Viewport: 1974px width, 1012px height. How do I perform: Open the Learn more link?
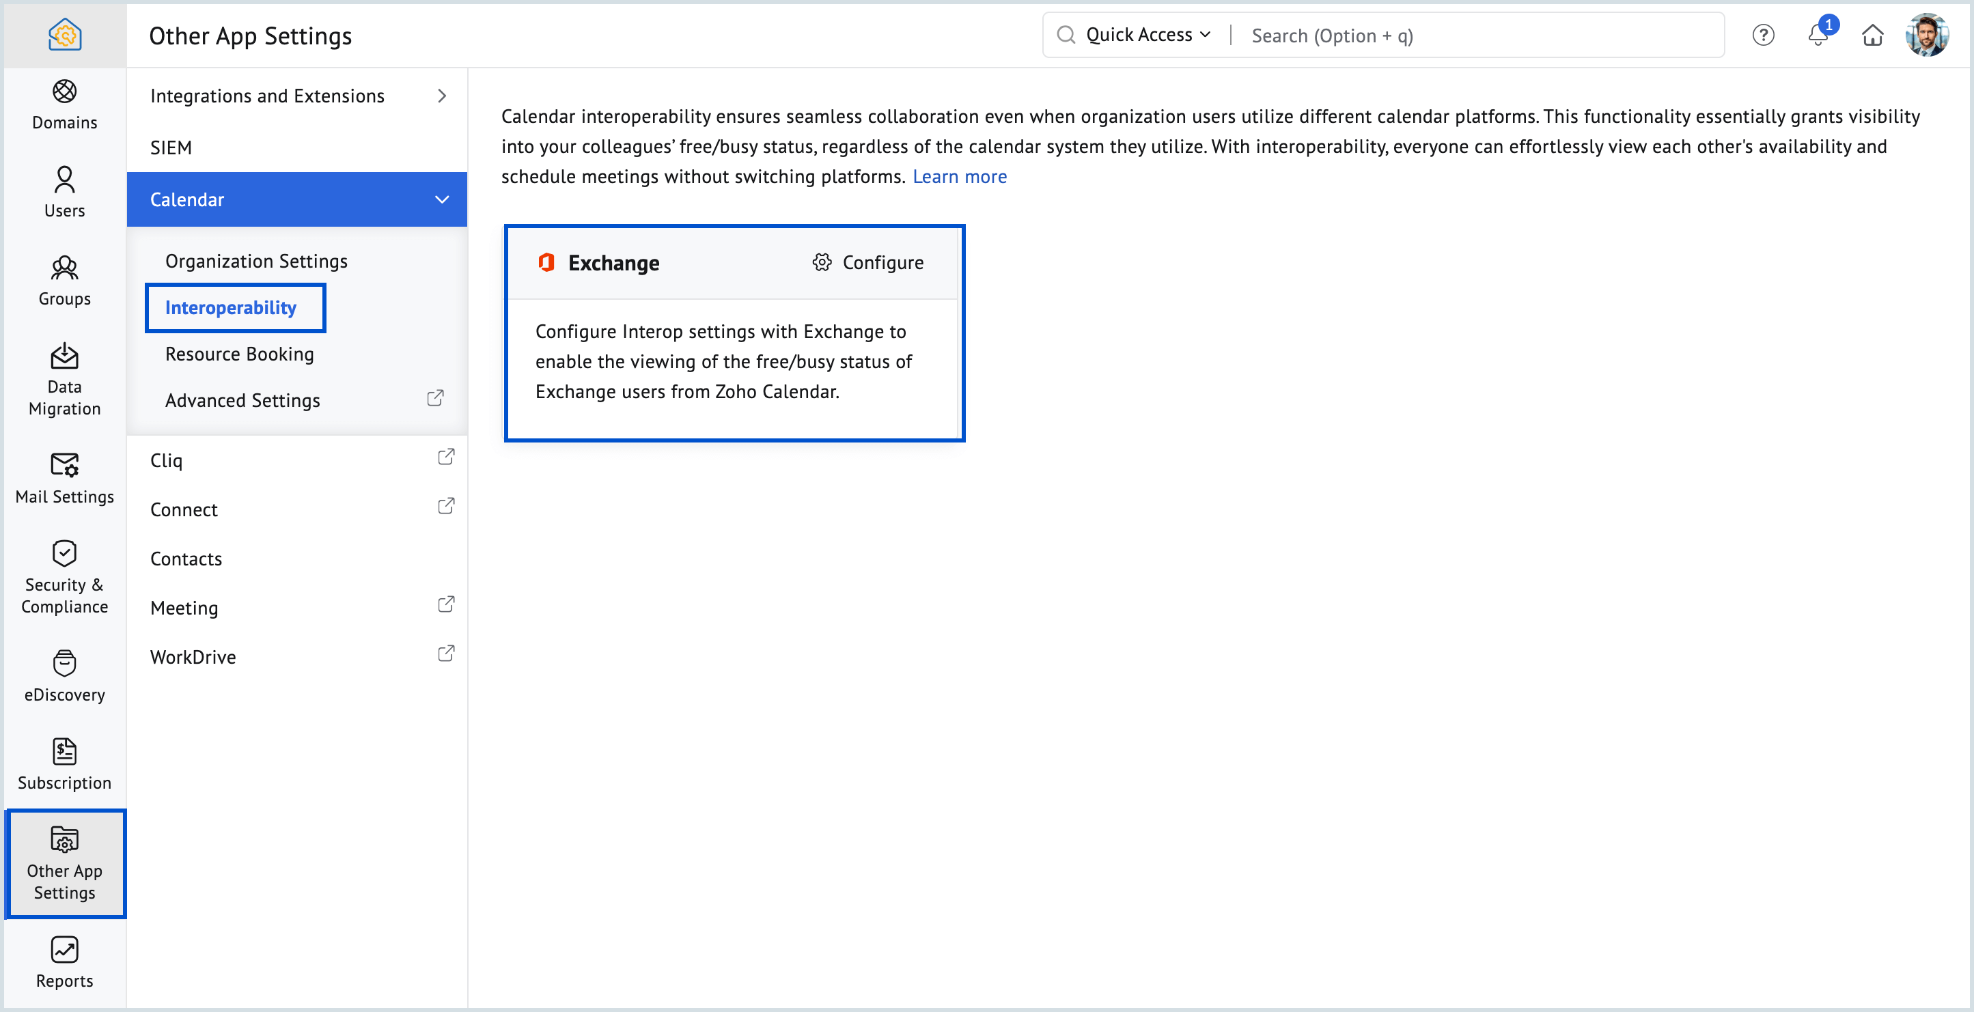coord(960,177)
